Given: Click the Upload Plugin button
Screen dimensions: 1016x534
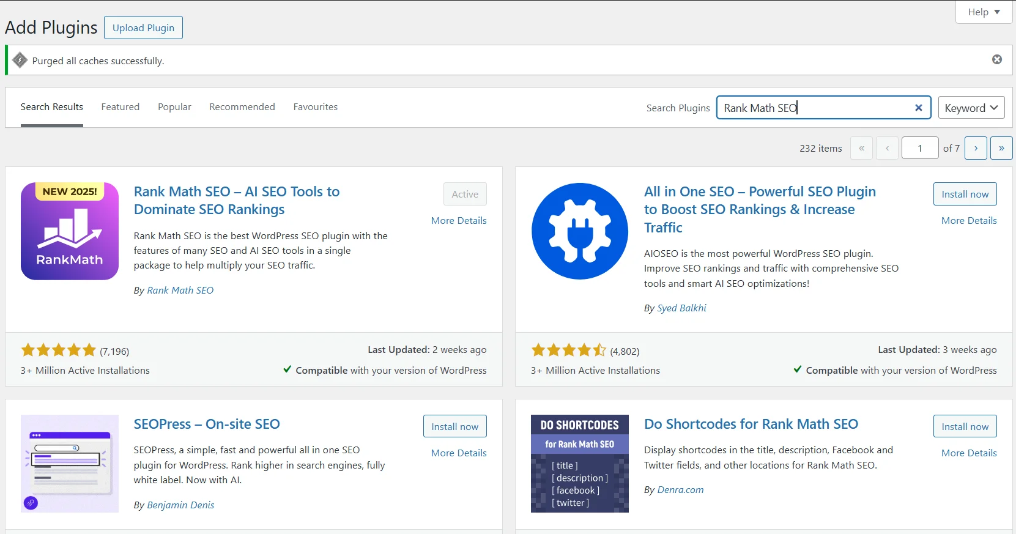Looking at the screenshot, I should [x=143, y=28].
